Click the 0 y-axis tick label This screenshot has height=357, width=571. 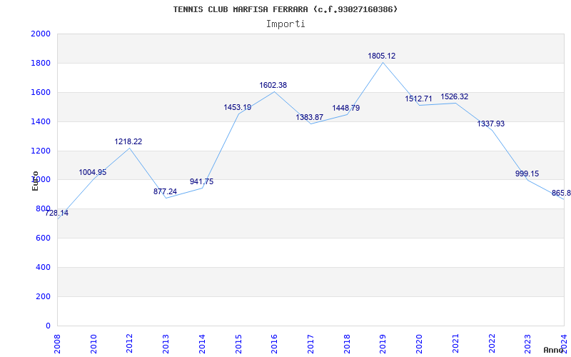click(x=48, y=326)
